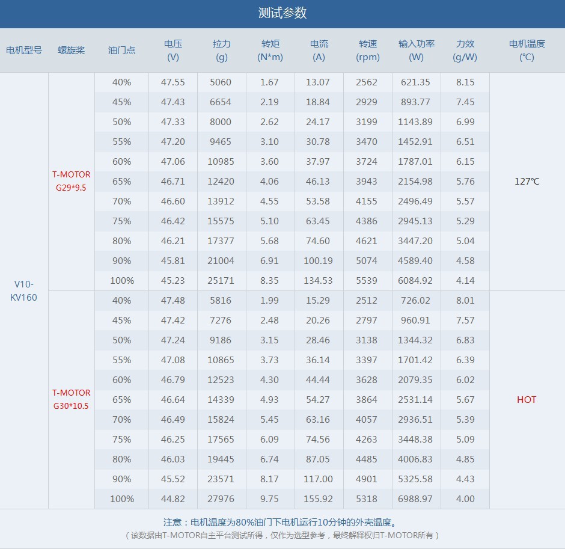This screenshot has height=549, width=565.
Task: Select the 电机型号 column header
Action: (24, 50)
